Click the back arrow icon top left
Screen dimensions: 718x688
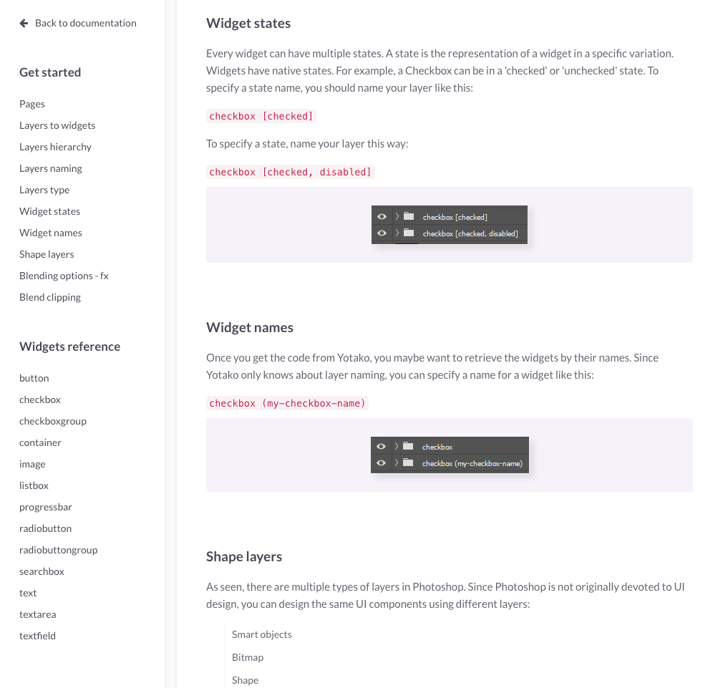[24, 22]
